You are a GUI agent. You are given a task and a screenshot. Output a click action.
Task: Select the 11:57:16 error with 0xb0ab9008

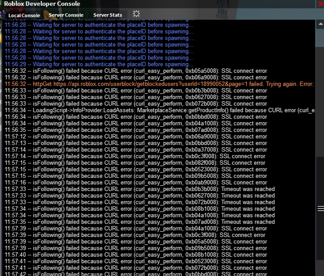(x=136, y=183)
